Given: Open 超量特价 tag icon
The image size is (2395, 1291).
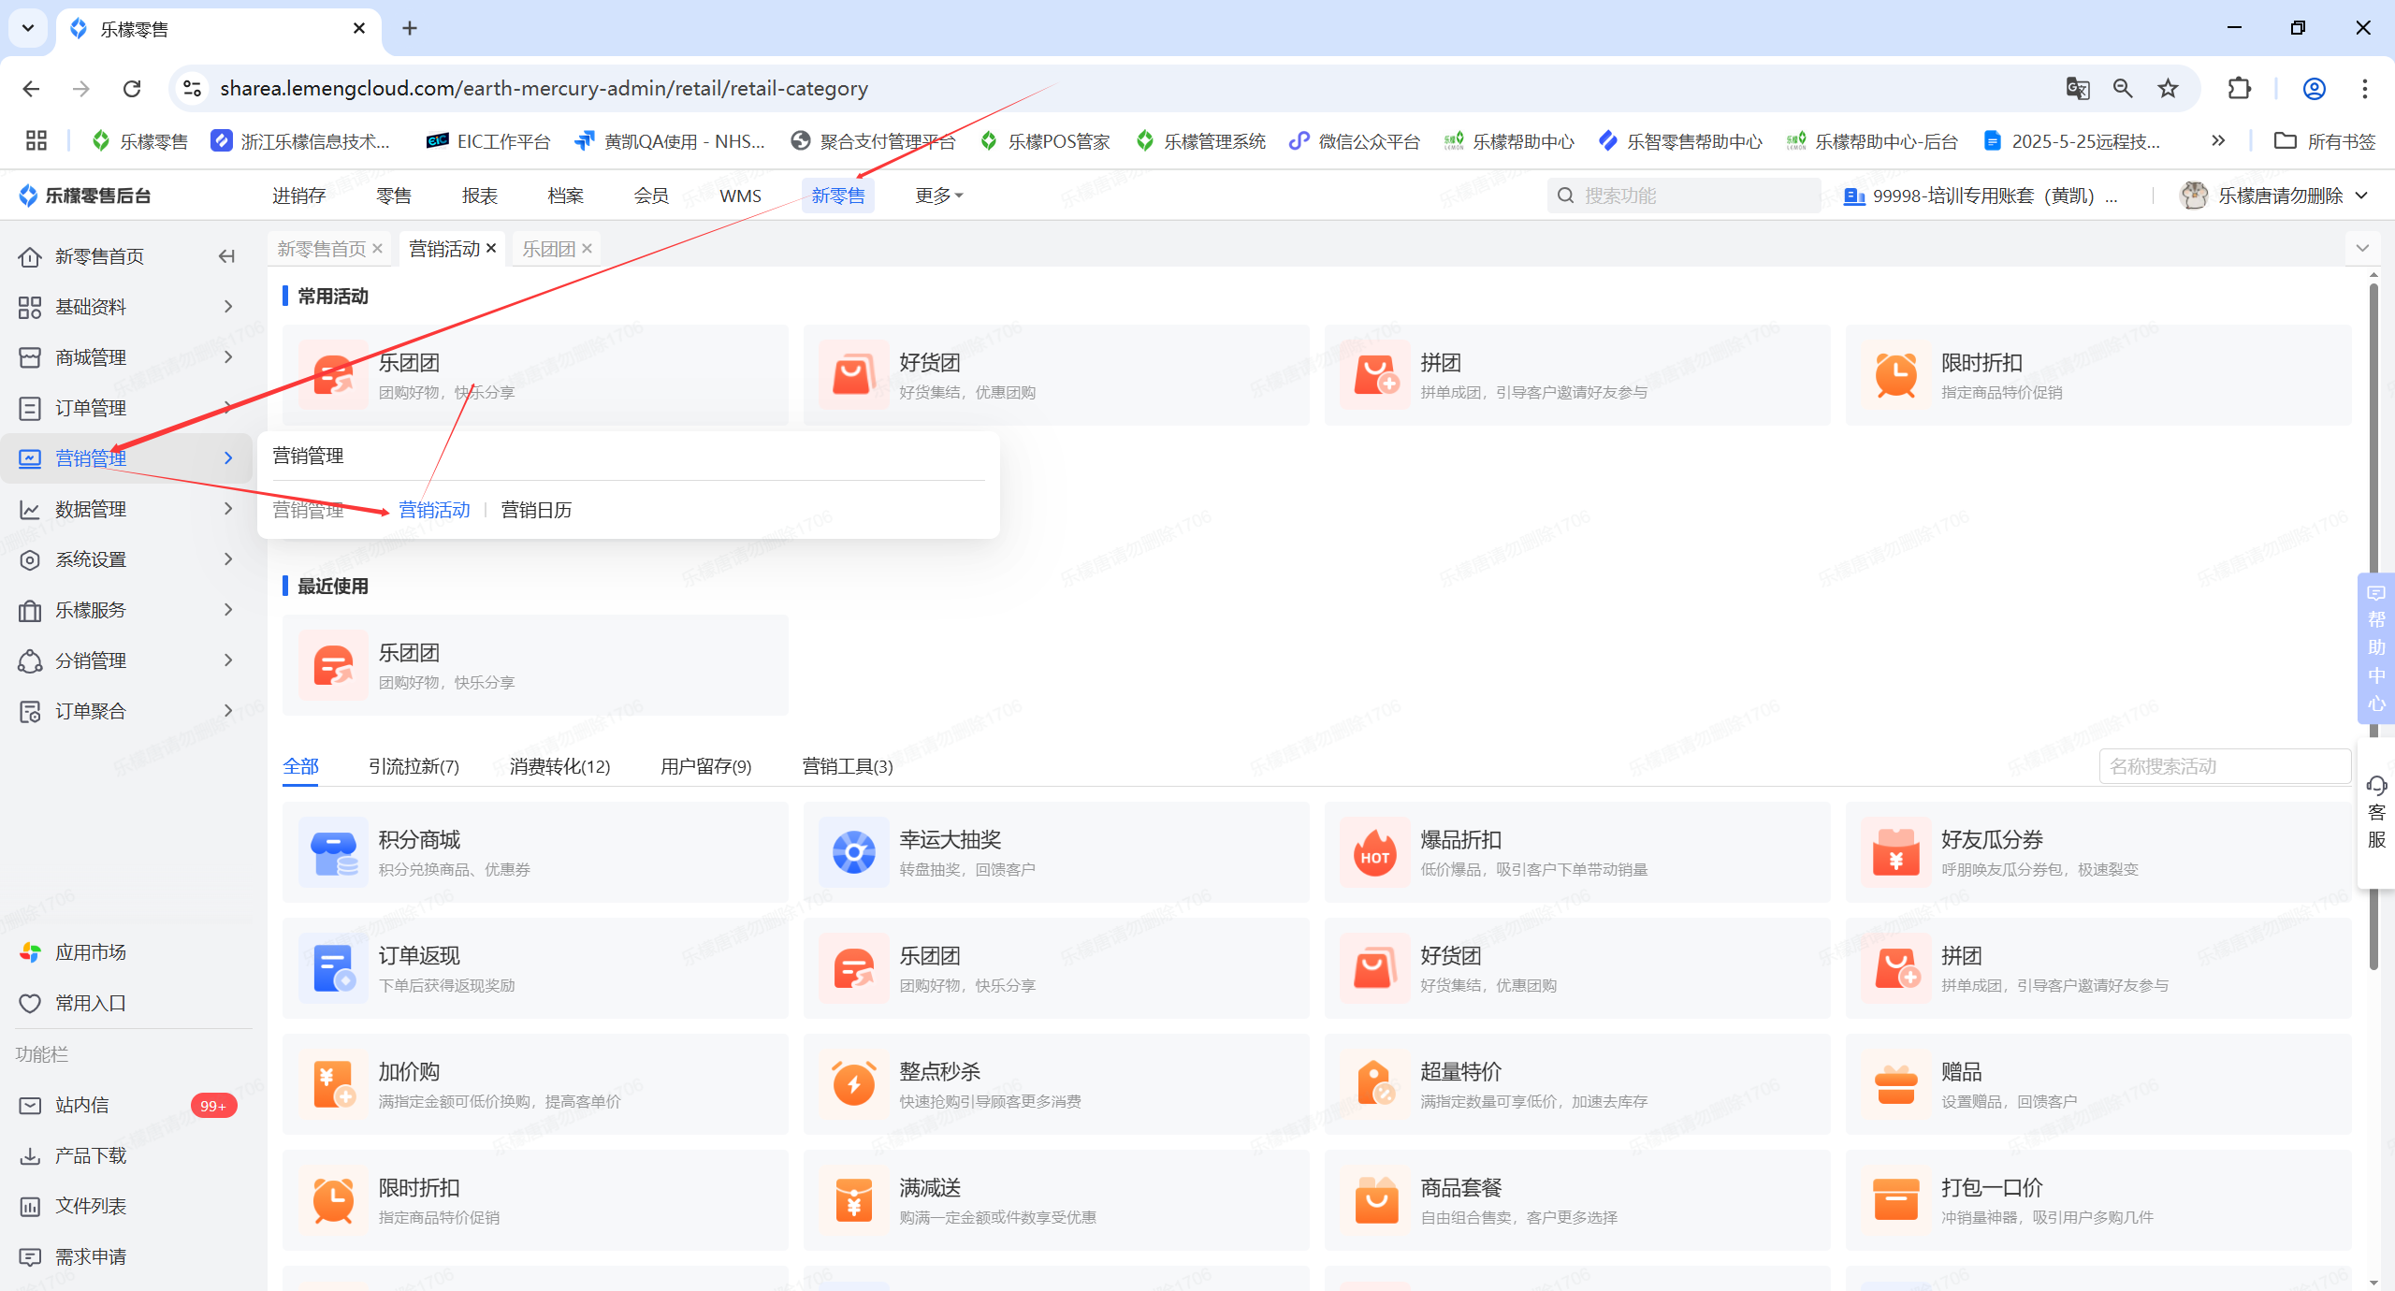Looking at the screenshot, I should [x=1374, y=1084].
